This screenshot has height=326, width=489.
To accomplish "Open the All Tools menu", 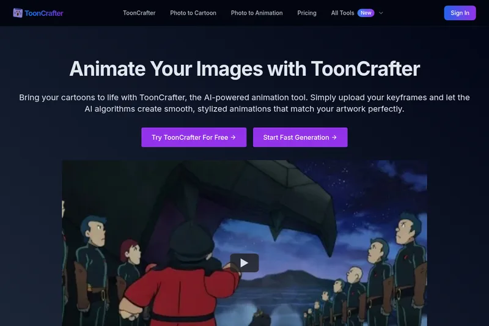I will (342, 13).
